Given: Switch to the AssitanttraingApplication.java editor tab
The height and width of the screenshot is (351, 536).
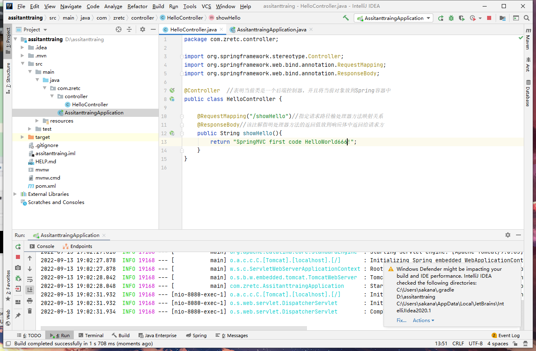Looking at the screenshot, I should click(x=271, y=30).
